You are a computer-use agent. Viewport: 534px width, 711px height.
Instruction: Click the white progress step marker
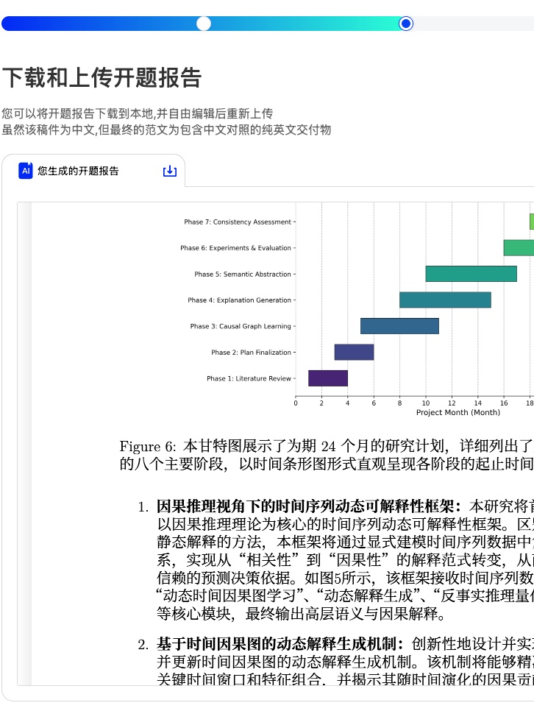pos(204,24)
